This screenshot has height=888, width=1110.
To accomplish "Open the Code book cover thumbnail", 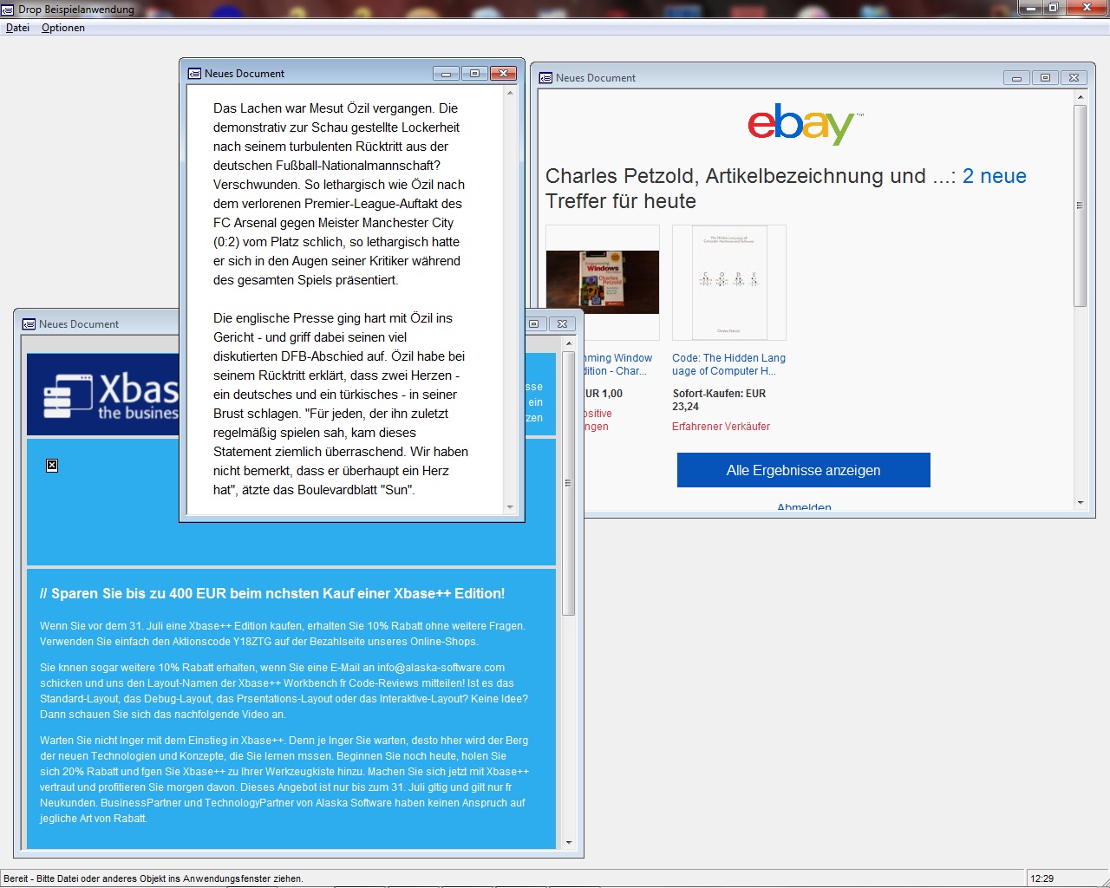I will point(729,283).
